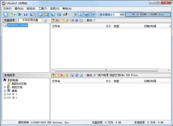Expand the (C:) drive node
This screenshot has height=126, width=173.
5,94
